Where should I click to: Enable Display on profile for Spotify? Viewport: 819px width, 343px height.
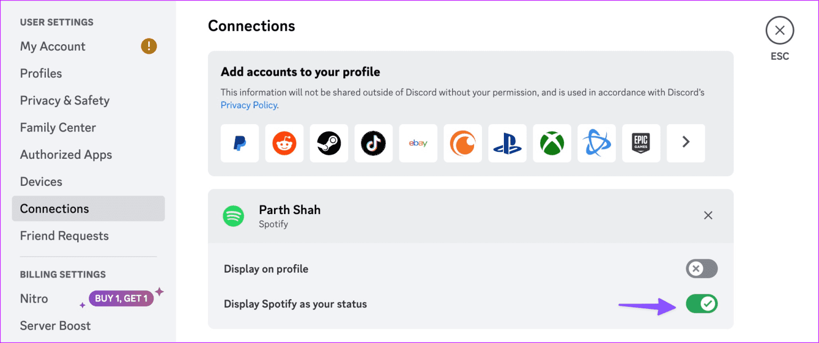[x=701, y=268]
